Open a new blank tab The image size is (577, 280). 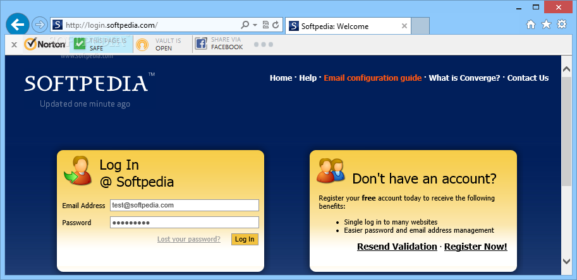(420, 26)
